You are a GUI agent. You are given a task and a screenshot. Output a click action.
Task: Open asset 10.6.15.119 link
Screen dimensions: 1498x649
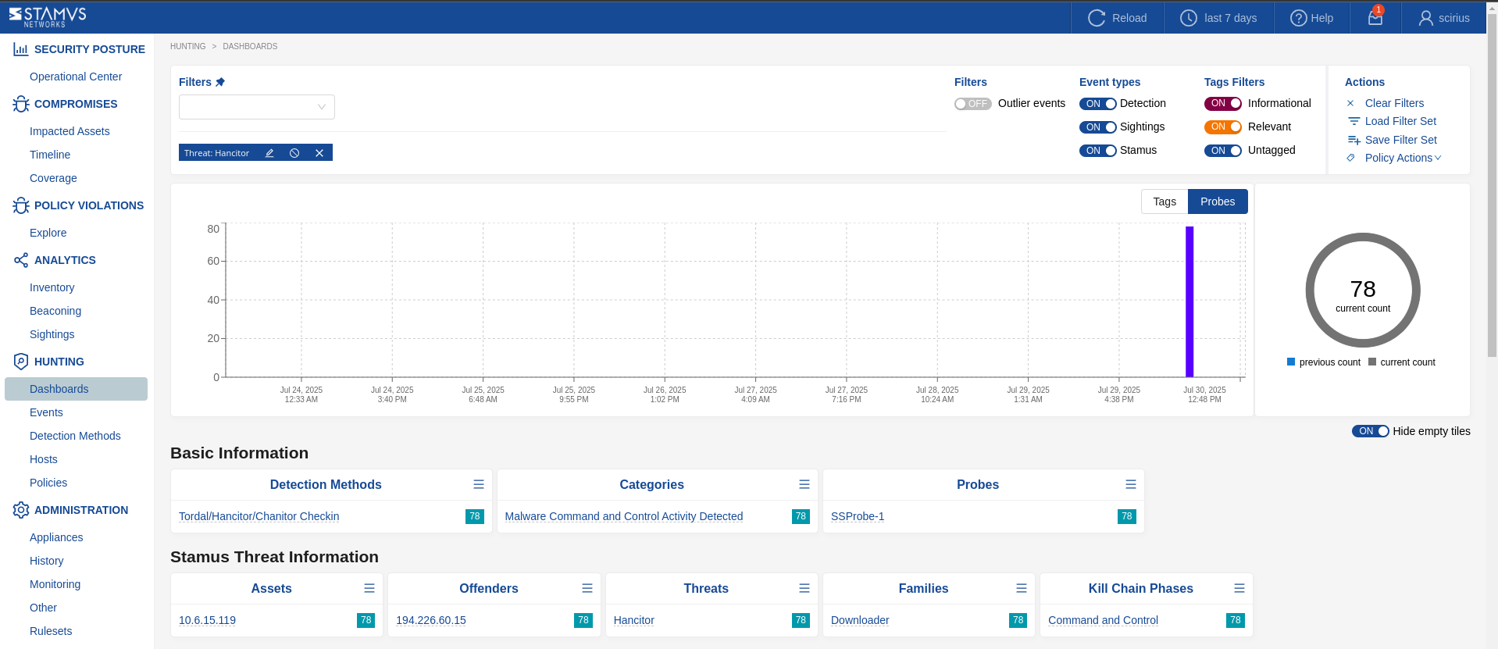point(207,620)
